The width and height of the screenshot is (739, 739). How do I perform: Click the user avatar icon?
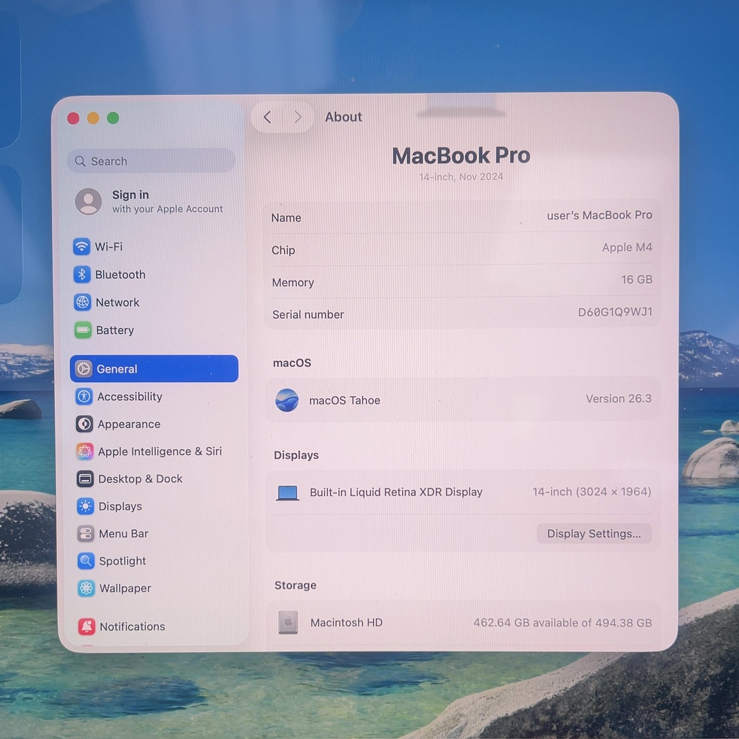(88, 201)
